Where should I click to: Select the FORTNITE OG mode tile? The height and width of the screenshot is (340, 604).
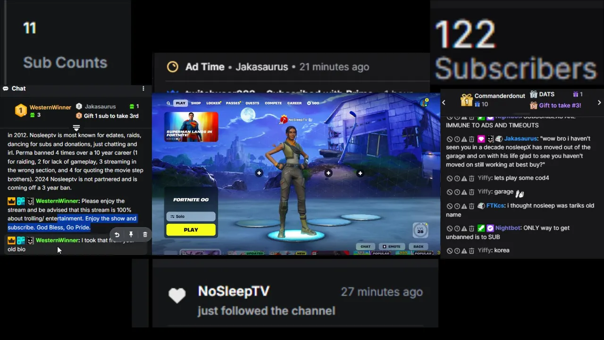pyautogui.click(x=191, y=199)
